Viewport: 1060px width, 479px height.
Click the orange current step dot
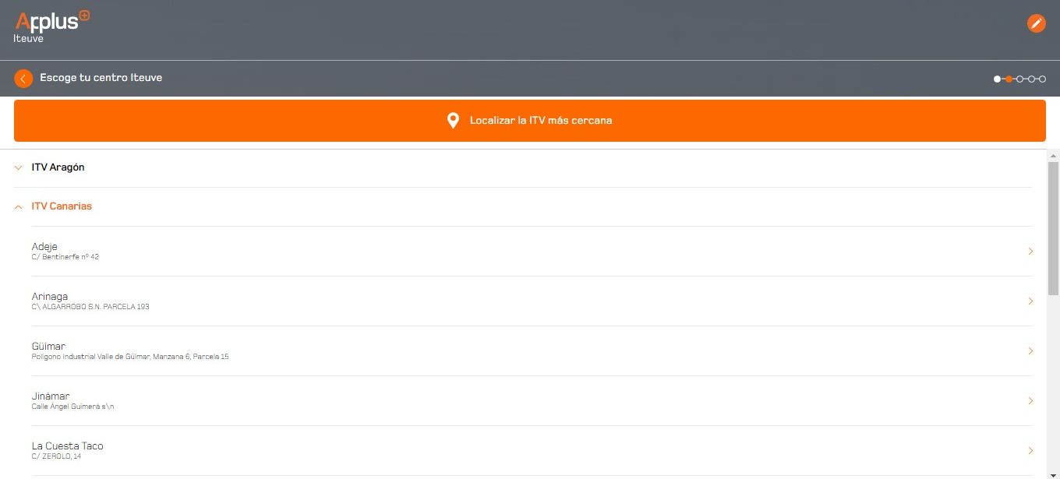pos(1009,79)
